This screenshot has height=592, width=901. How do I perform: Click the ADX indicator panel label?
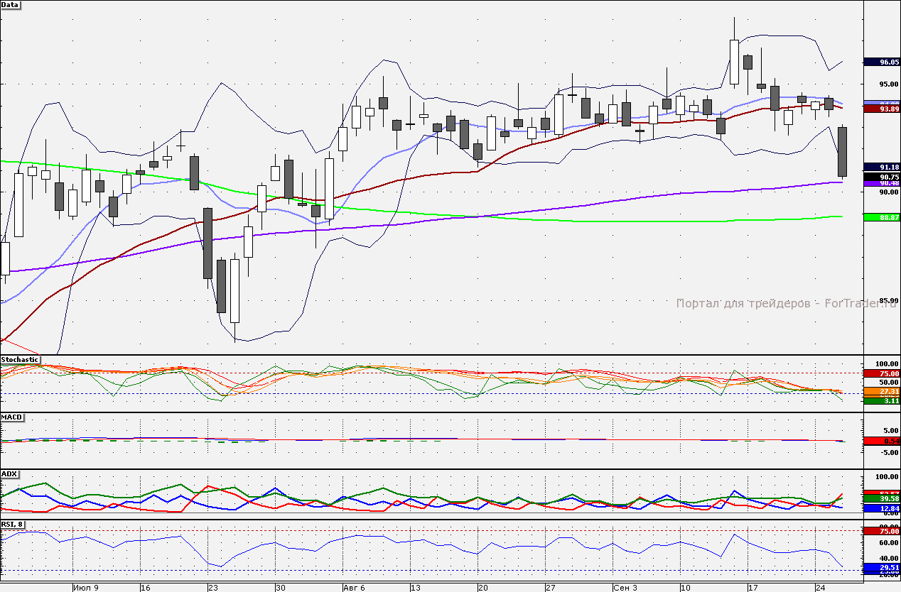(x=9, y=473)
